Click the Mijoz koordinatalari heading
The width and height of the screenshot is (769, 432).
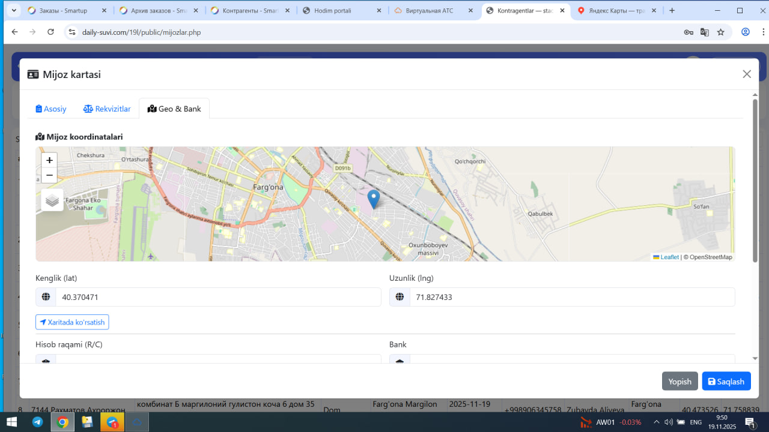[x=79, y=137]
